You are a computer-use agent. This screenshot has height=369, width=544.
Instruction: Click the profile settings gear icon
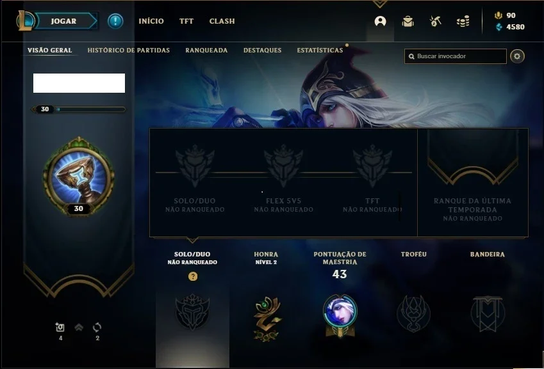(x=517, y=56)
